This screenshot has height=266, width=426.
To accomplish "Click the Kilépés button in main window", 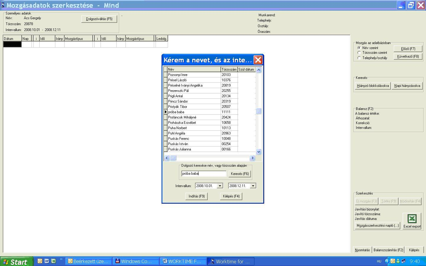I will point(414,250).
